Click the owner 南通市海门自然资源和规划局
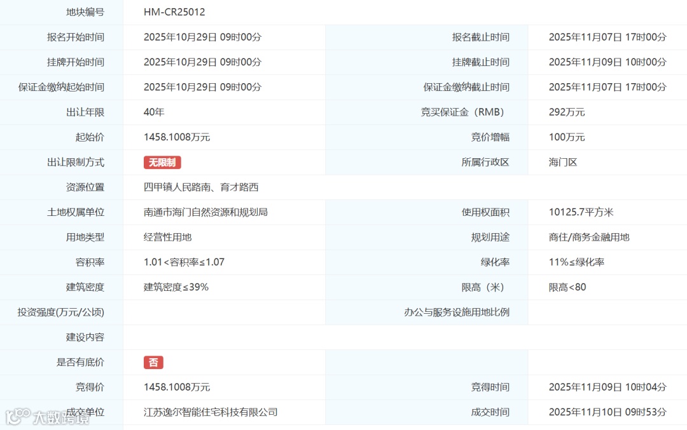 (205, 212)
